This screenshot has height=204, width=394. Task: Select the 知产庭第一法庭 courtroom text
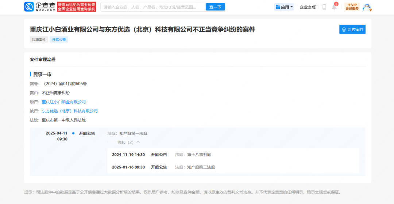(x=133, y=133)
